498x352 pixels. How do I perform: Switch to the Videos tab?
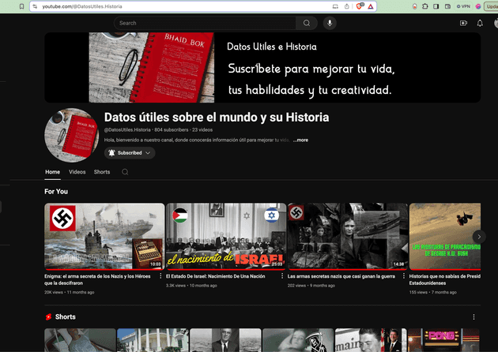click(x=77, y=172)
